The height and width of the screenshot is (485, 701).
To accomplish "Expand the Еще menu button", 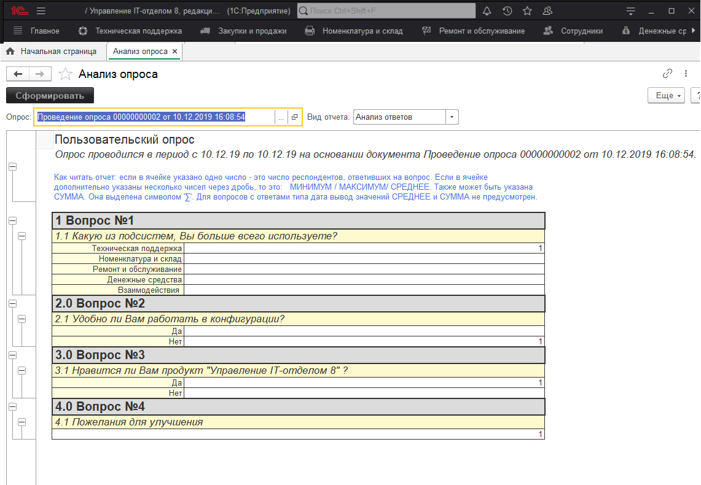I will point(668,96).
